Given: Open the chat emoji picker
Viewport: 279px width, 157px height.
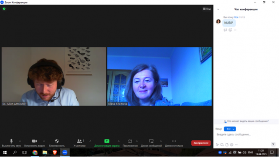Looking at the screenshot, I should (x=231, y=144).
